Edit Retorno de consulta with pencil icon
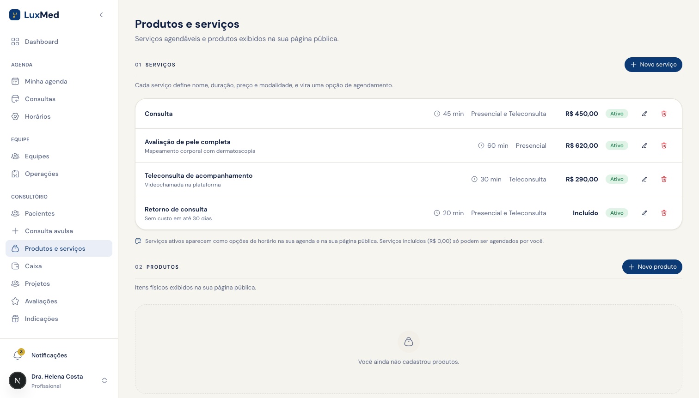Image resolution: width=699 pixels, height=398 pixels. (x=644, y=213)
